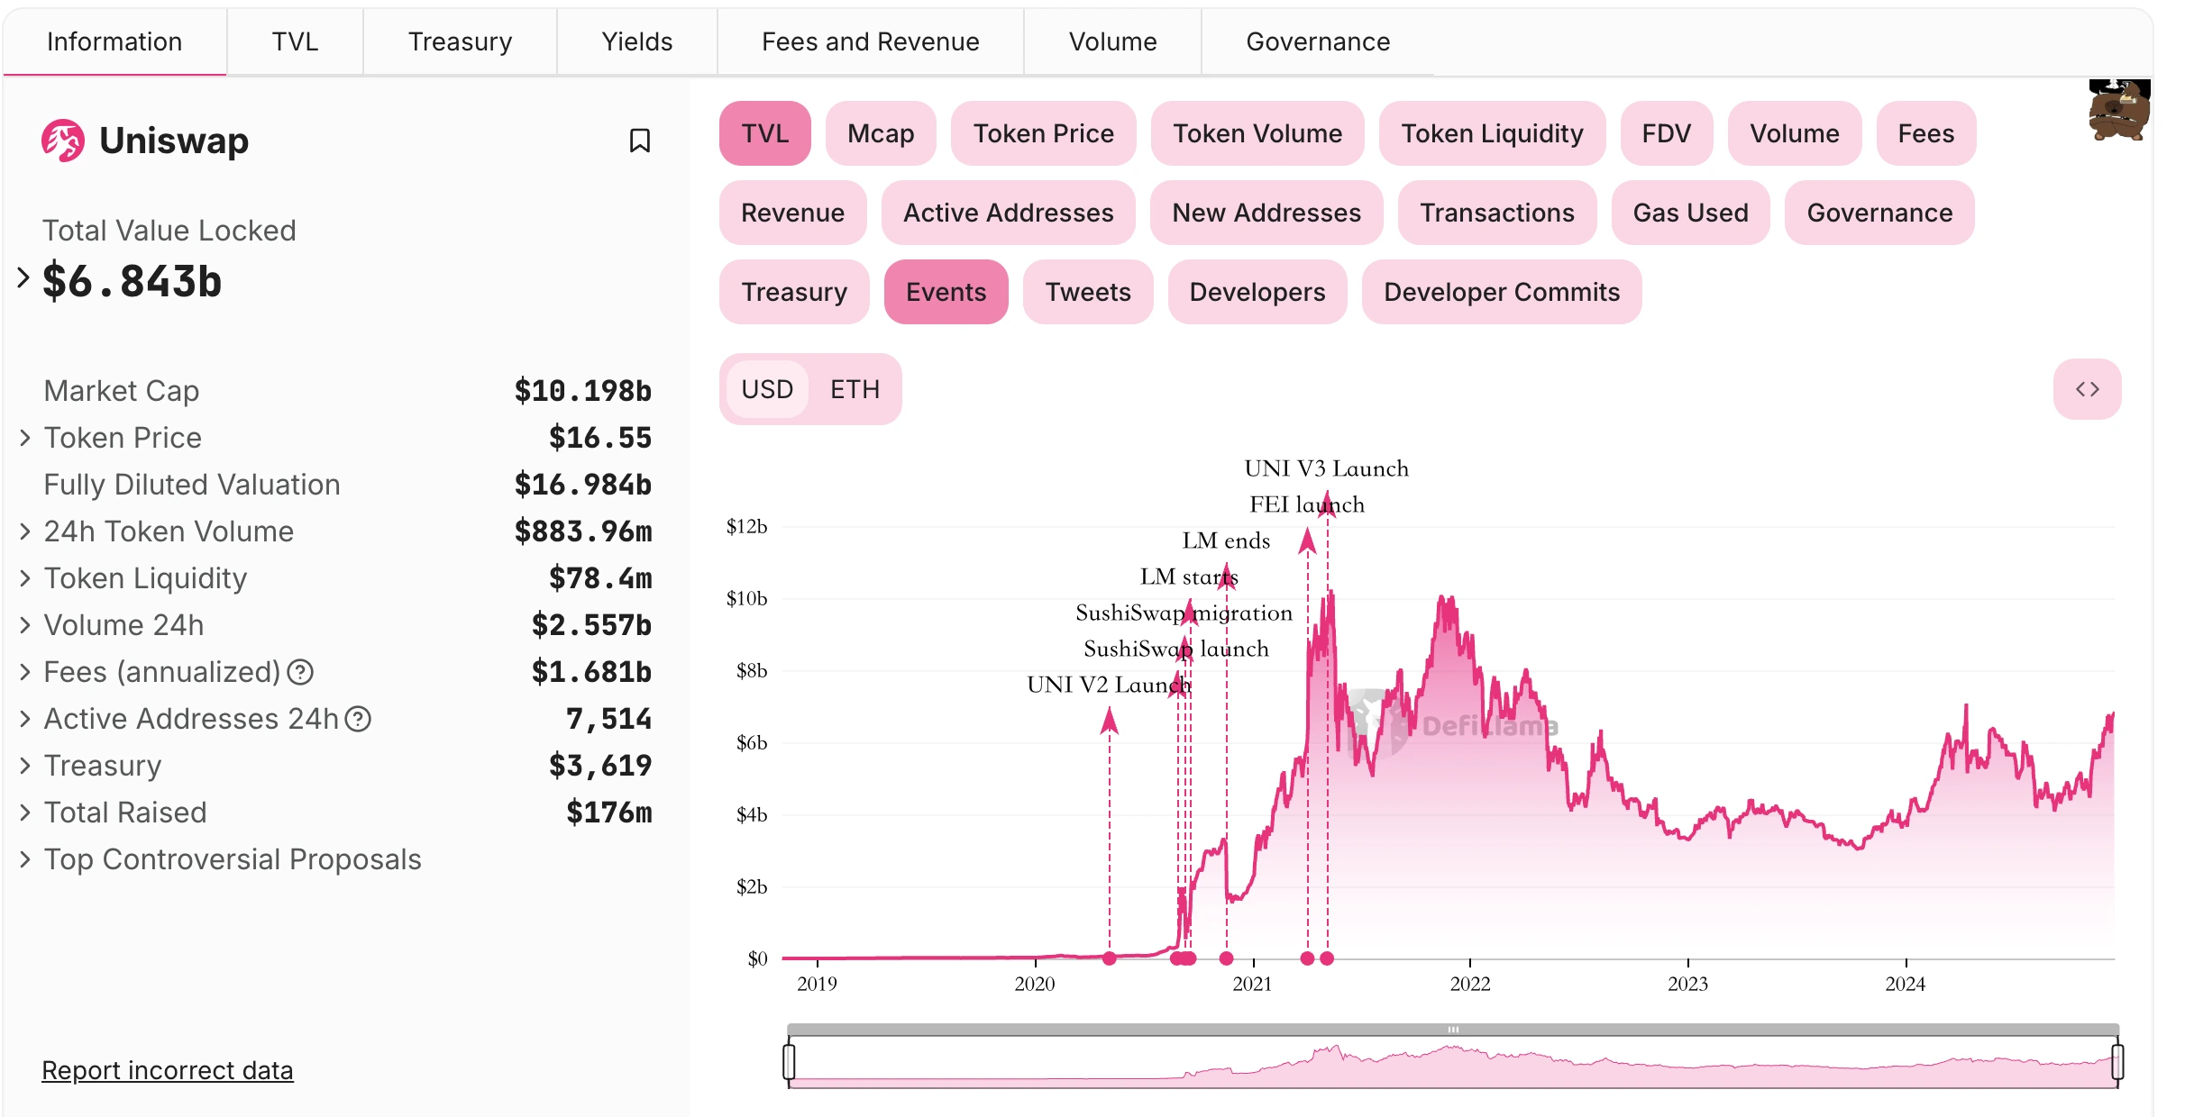Enable Active Addresses on chart
2185x1117 pixels.
coord(1008,213)
